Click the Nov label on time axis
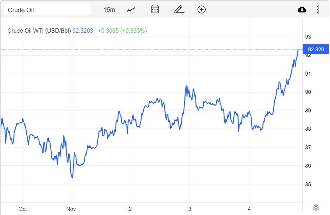The image size is (330, 215). [x=71, y=209]
